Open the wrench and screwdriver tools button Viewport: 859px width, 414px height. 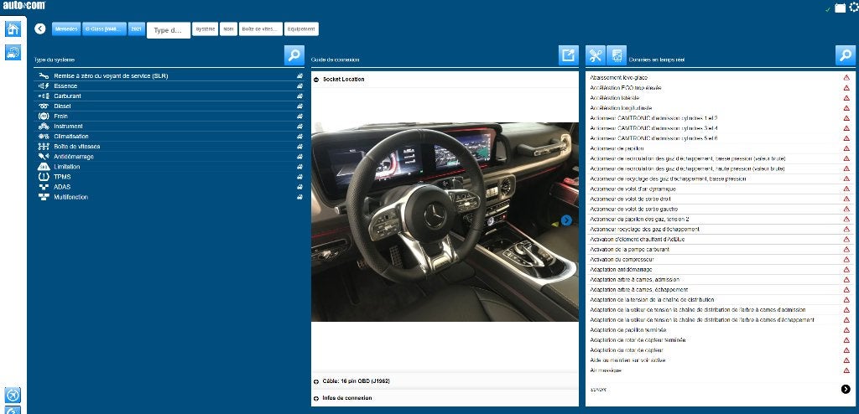pos(596,55)
